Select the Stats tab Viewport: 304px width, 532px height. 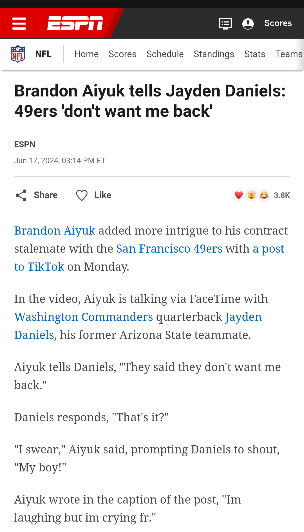pyautogui.click(x=255, y=54)
